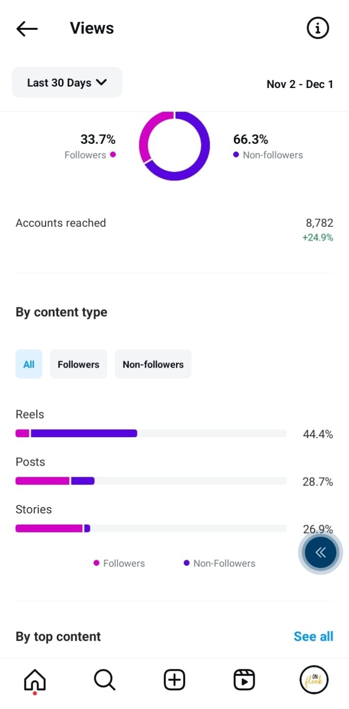Open the info icon for Views
349x709 pixels.
318,29
